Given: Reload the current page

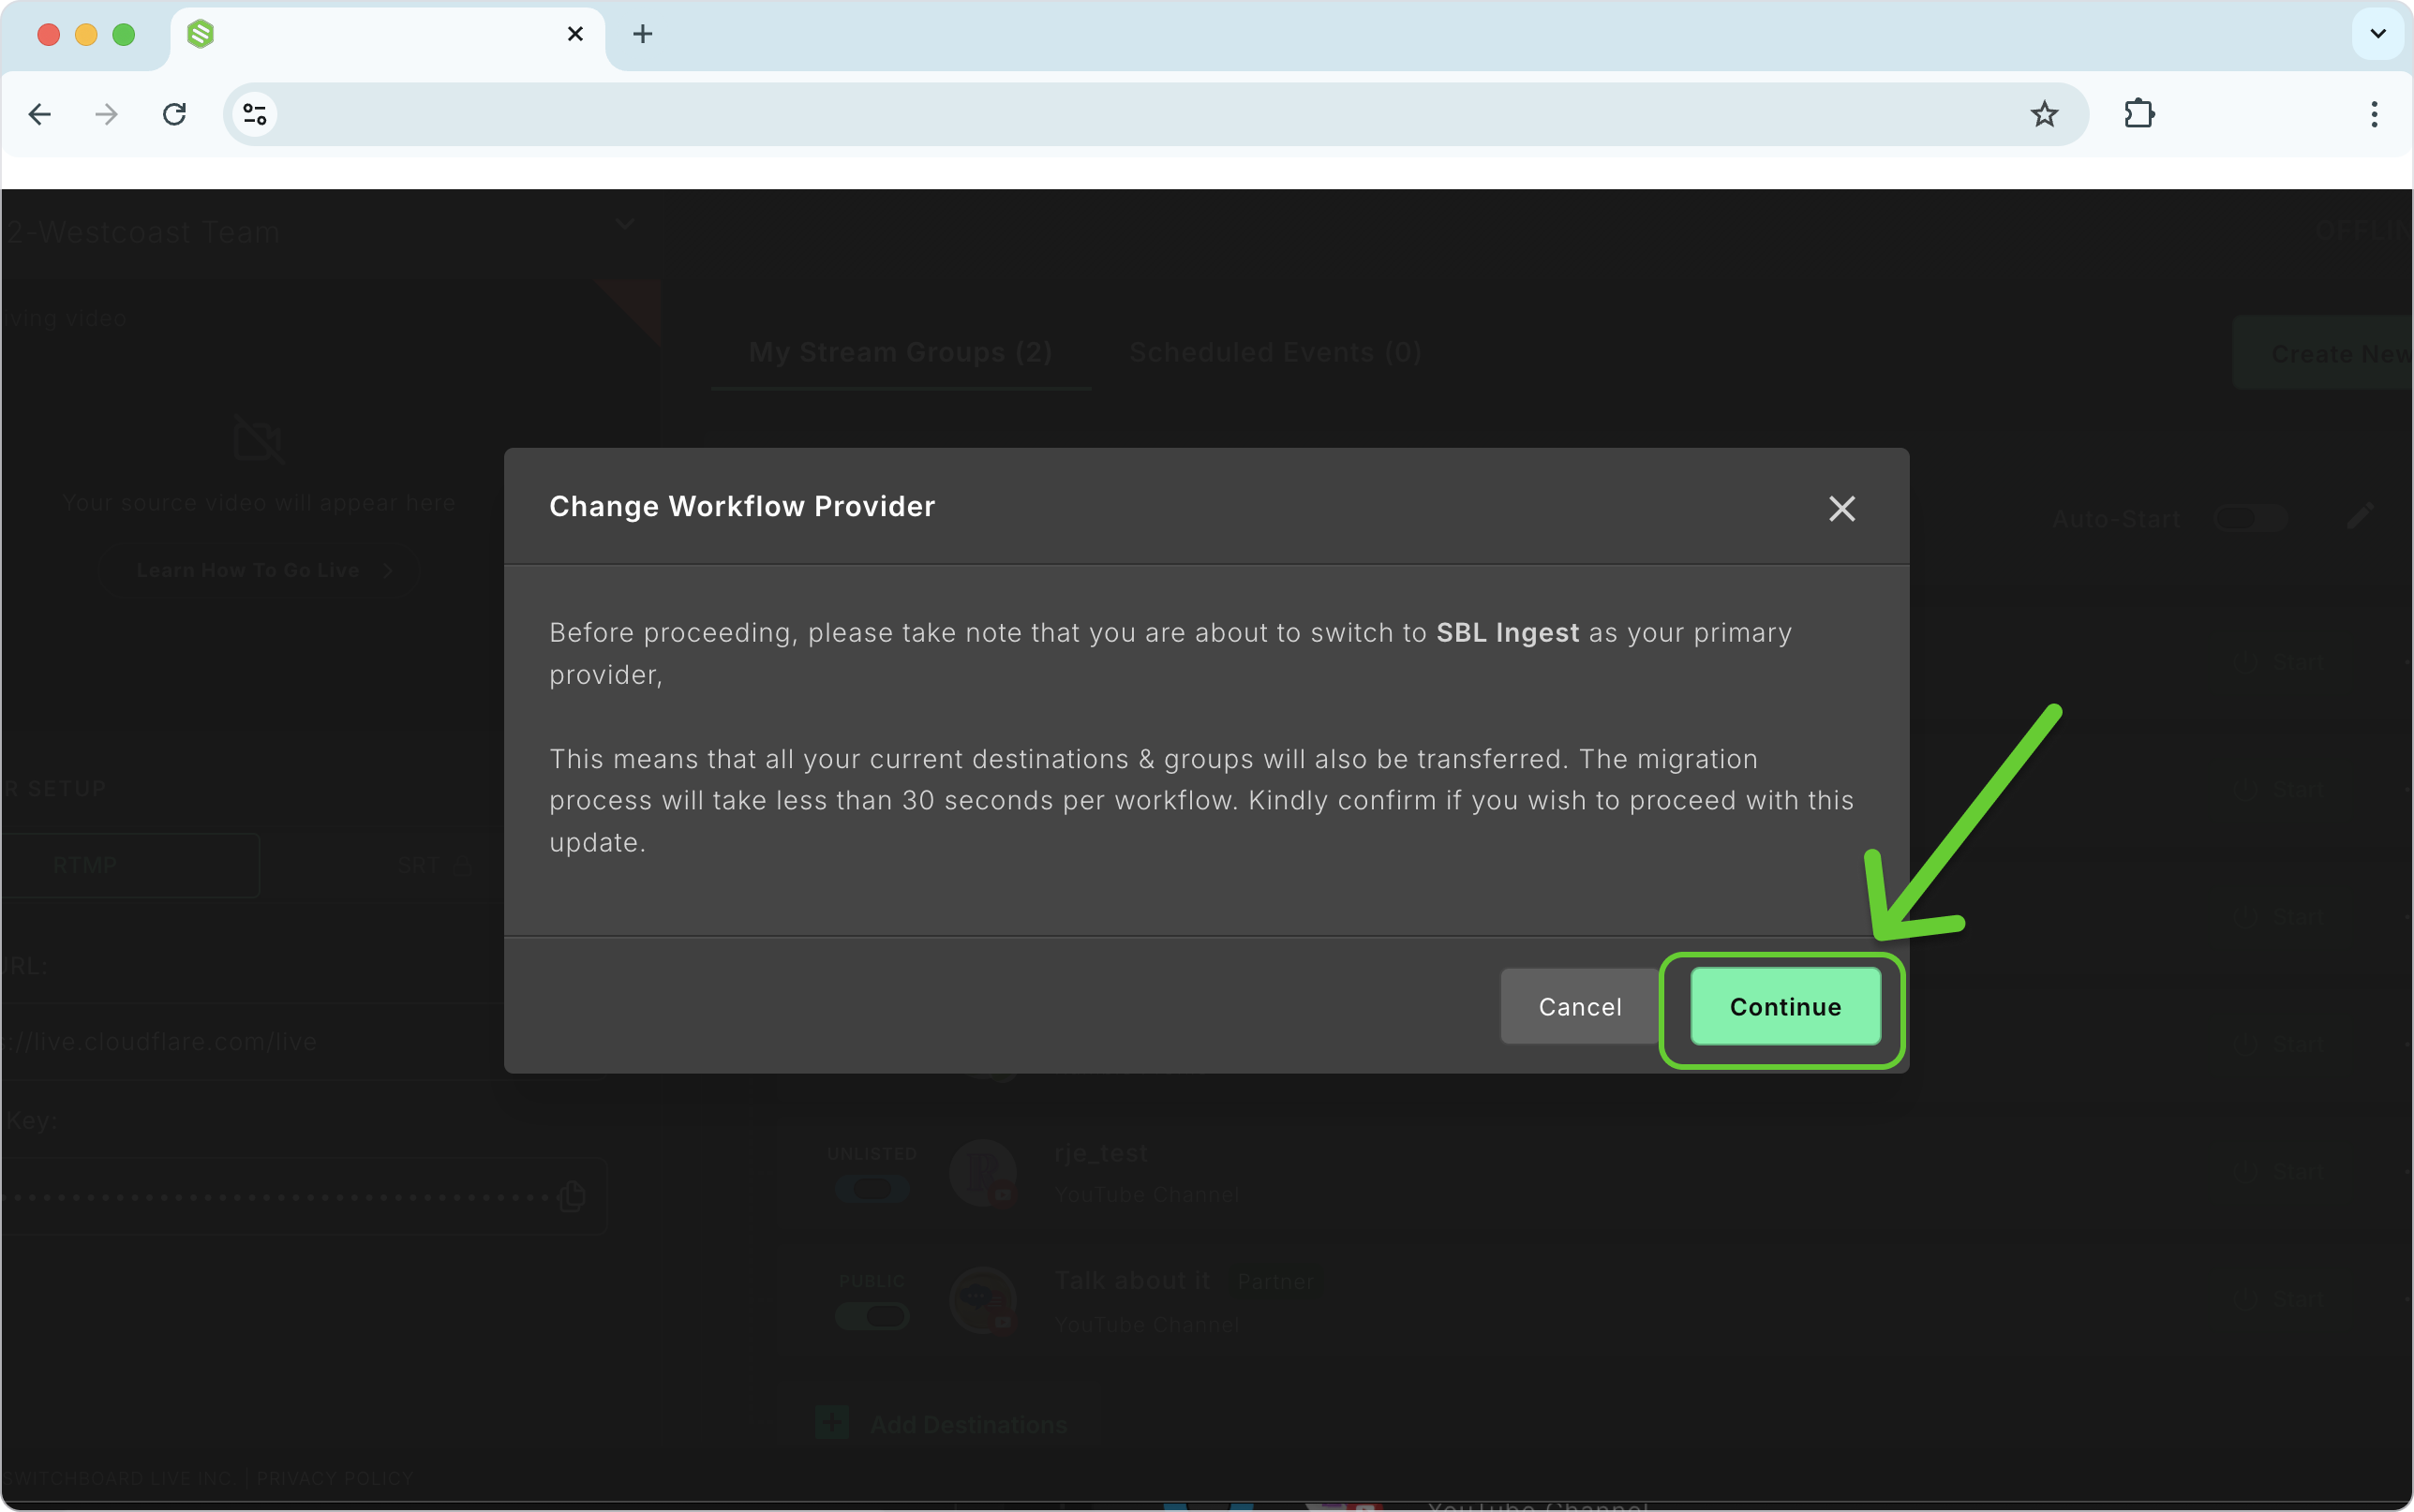Looking at the screenshot, I should [x=175, y=114].
